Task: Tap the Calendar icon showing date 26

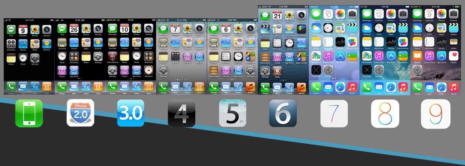Action: coord(74,29)
